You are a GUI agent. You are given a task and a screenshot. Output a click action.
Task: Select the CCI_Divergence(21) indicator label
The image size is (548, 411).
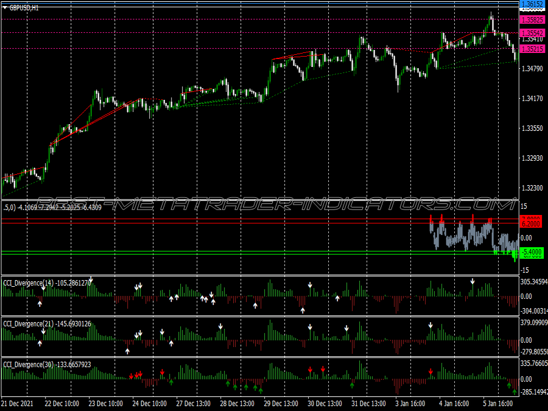(x=28, y=324)
